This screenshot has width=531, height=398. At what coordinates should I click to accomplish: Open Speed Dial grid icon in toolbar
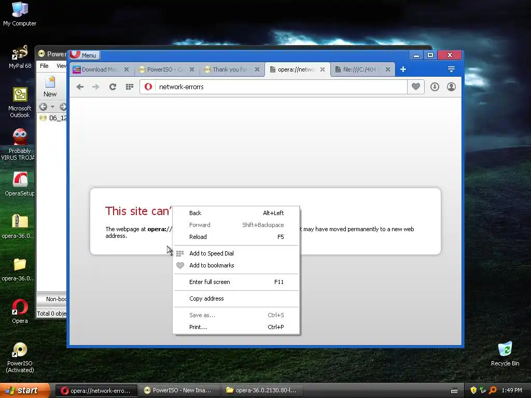tap(129, 87)
